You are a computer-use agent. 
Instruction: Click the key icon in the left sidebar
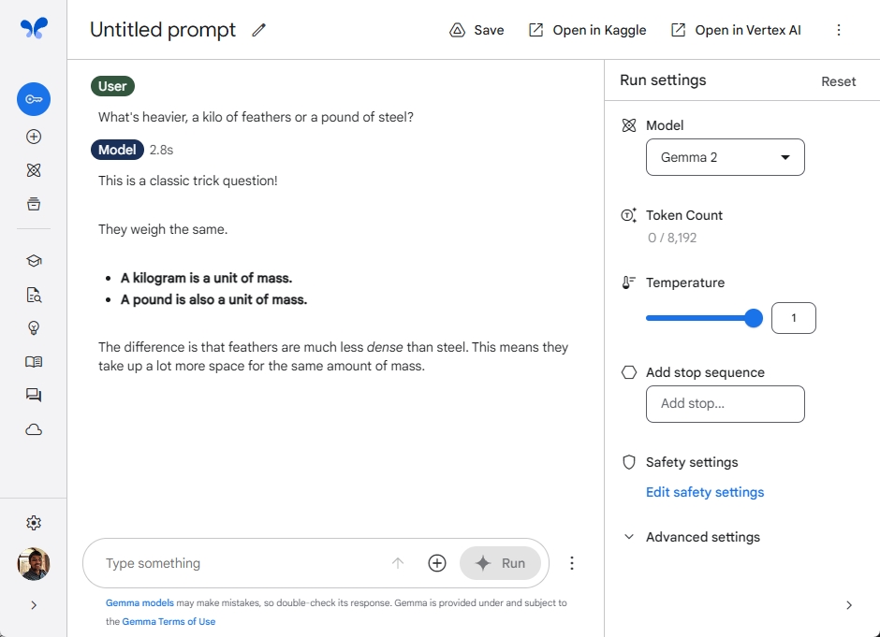coord(34,99)
